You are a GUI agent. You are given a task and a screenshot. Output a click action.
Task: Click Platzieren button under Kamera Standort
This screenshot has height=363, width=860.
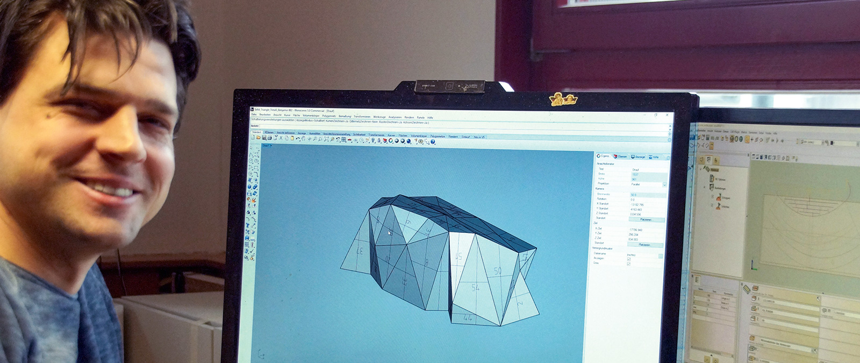point(647,219)
